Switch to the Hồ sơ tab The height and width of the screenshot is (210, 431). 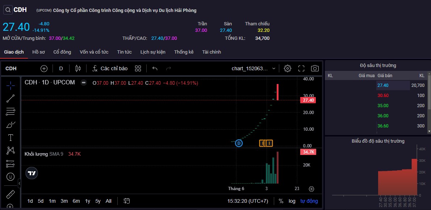coord(38,52)
